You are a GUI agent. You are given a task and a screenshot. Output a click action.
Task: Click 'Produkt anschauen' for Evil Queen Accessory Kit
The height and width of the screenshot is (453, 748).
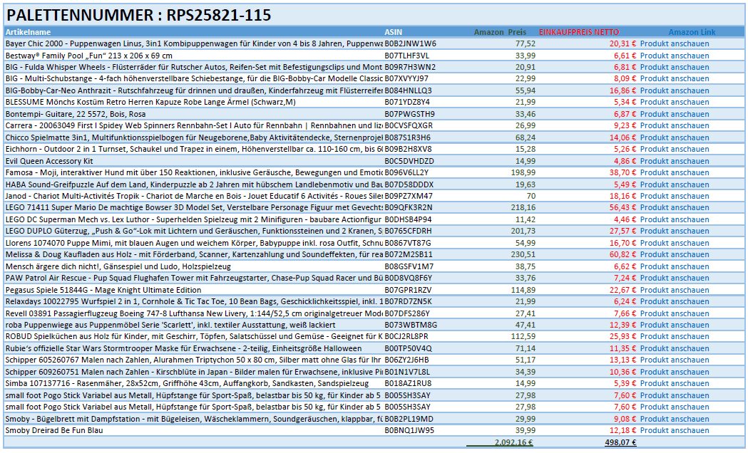[674, 161]
